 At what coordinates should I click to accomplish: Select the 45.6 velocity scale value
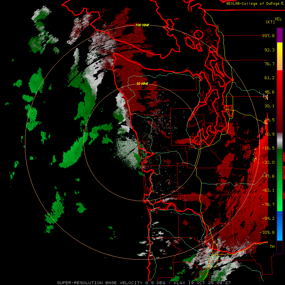pos(269,92)
